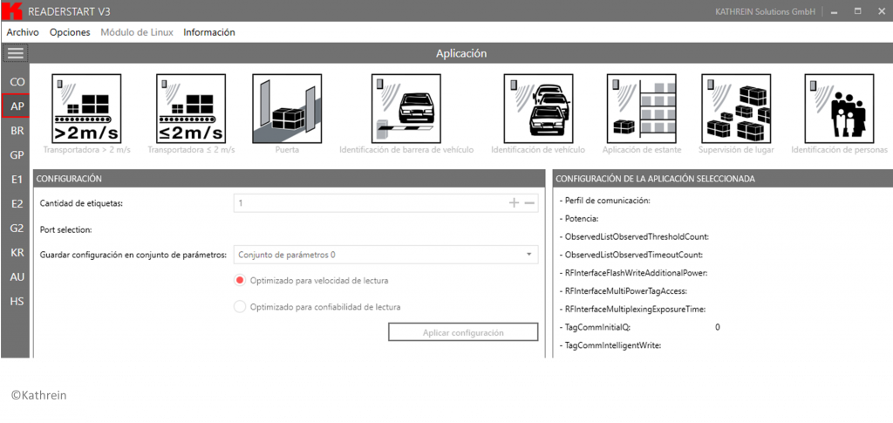This screenshot has width=893, height=423.
Task: Toggle the hamburger sidebar menu
Action: 16,53
